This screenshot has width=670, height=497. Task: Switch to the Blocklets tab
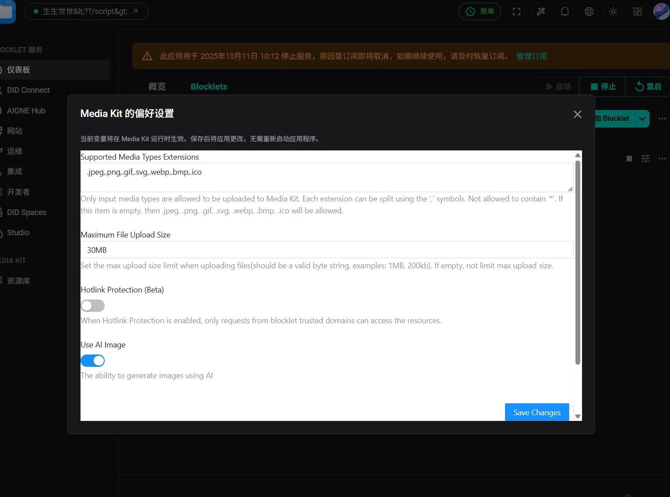[209, 87]
